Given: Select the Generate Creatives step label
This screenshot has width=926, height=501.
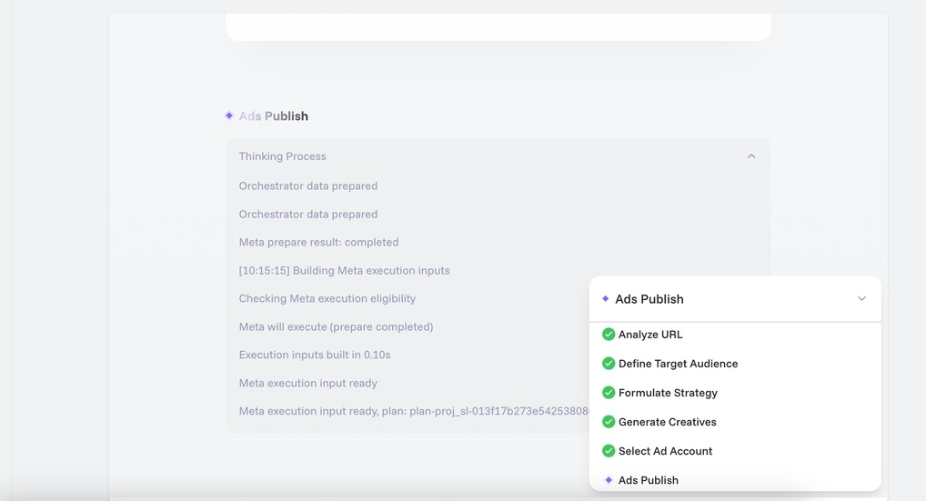Looking at the screenshot, I should 668,422.
